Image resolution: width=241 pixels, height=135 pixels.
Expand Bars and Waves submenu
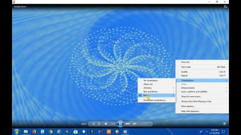pyautogui.click(x=157, y=91)
